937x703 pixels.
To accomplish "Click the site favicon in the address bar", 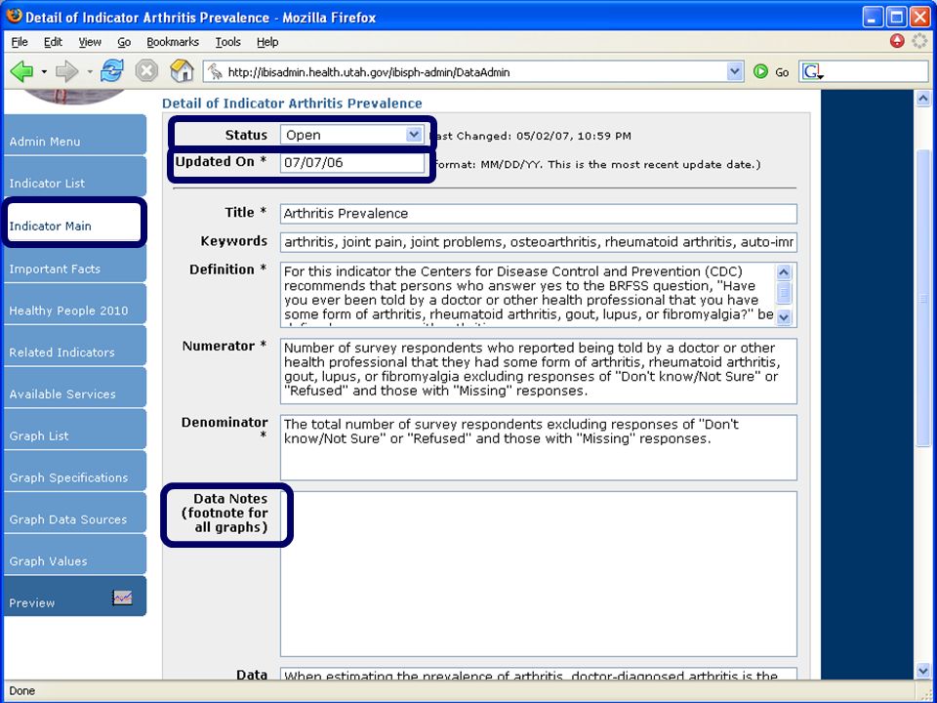I will tap(215, 72).
